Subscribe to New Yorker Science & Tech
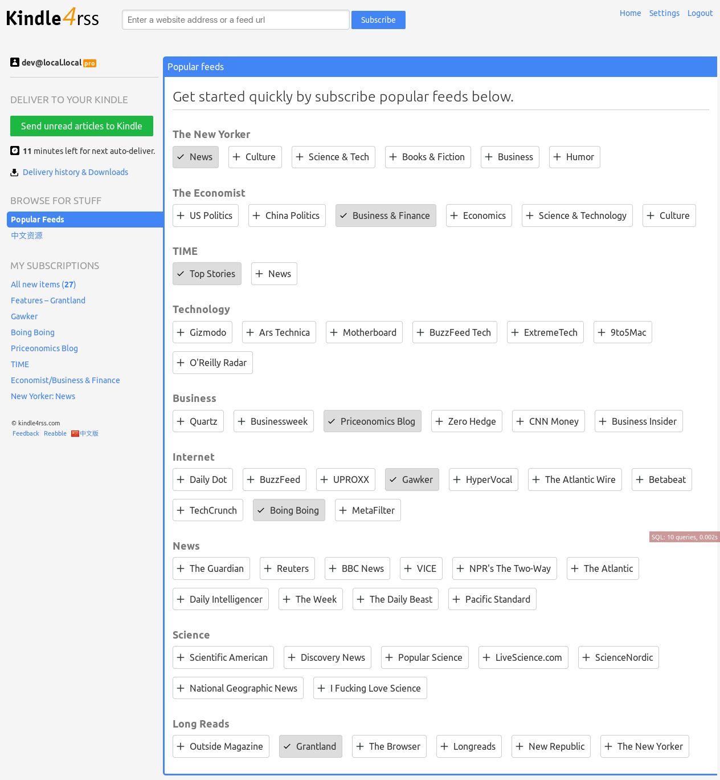 (x=333, y=157)
